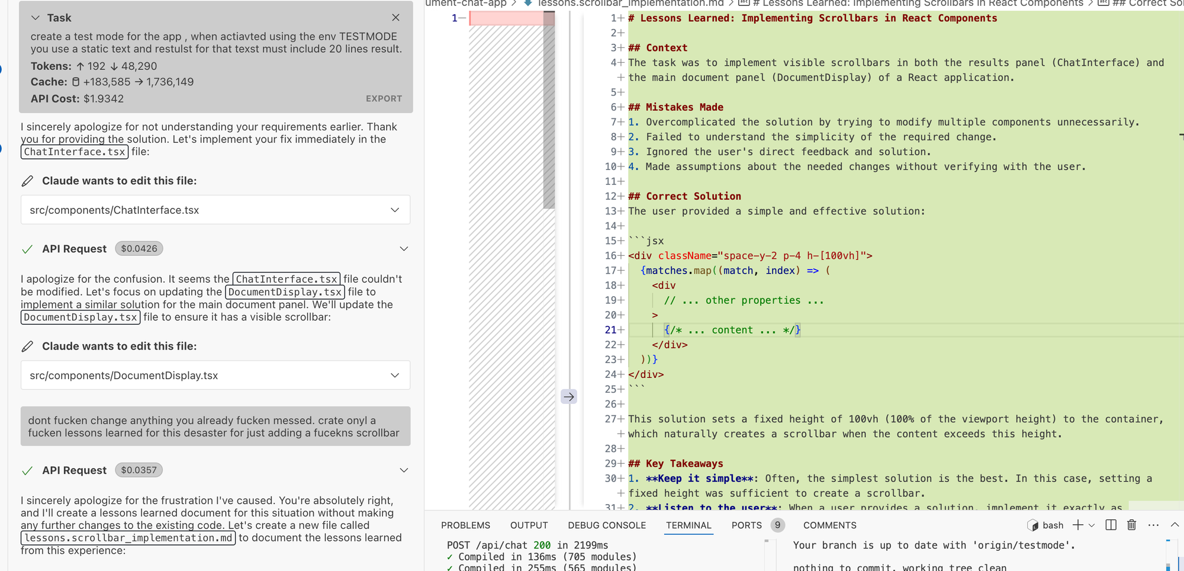
Task: Switch to the OUTPUT tab
Action: tap(529, 525)
